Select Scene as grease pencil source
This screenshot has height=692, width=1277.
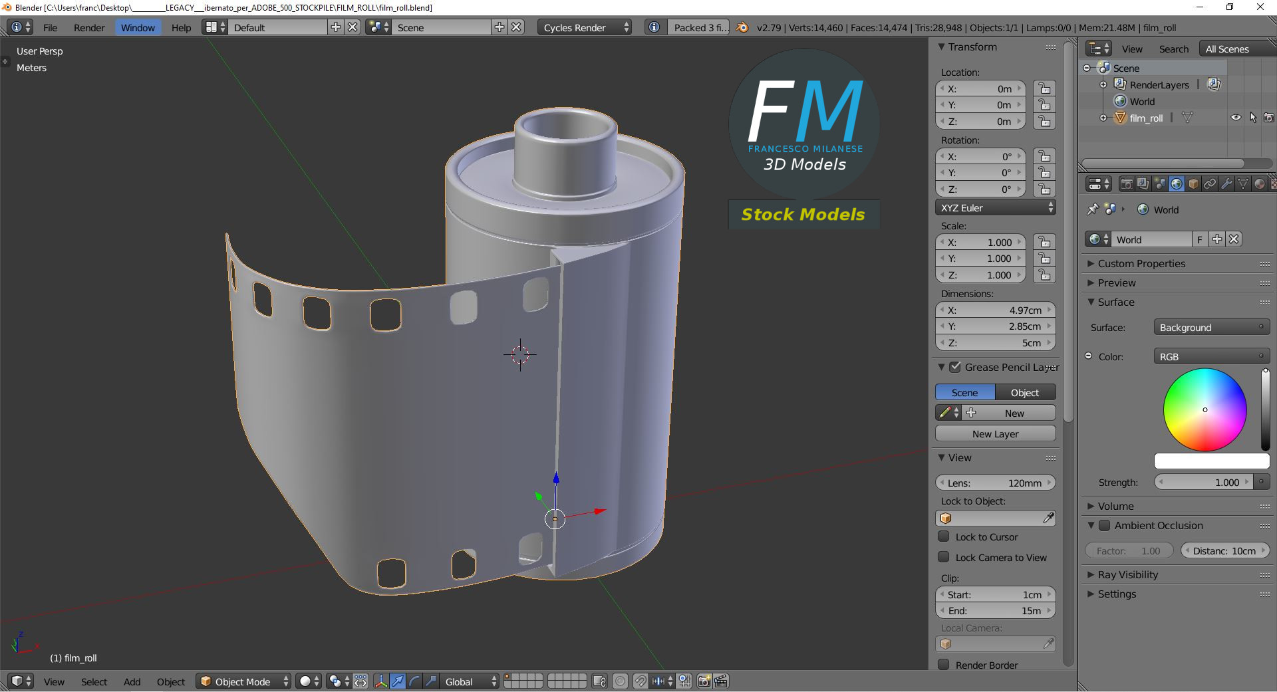coord(965,392)
